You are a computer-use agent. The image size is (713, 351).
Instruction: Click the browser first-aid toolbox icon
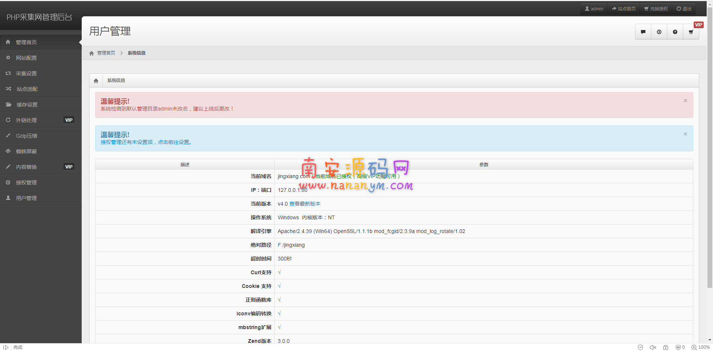[666, 347]
